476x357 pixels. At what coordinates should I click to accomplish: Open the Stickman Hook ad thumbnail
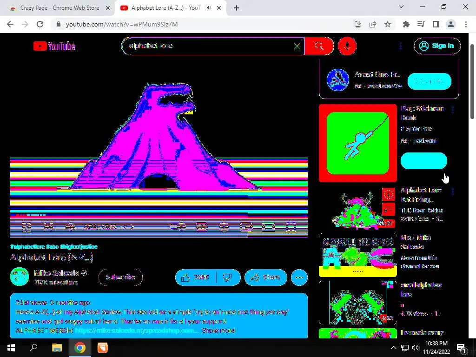[x=358, y=143]
